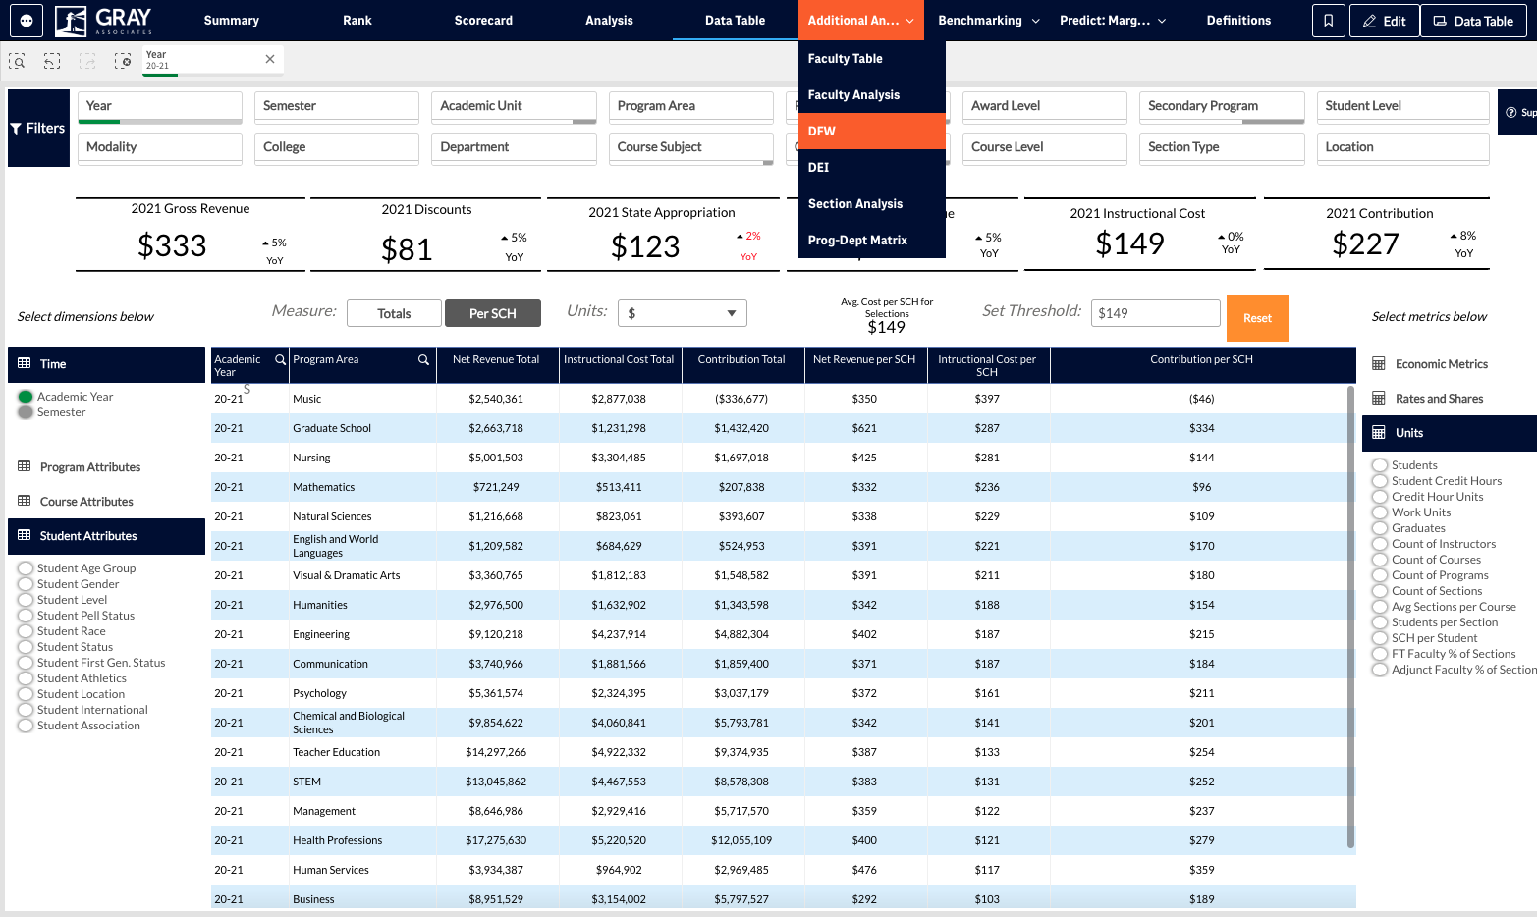Click the Program Attributes table icon

[25, 466]
